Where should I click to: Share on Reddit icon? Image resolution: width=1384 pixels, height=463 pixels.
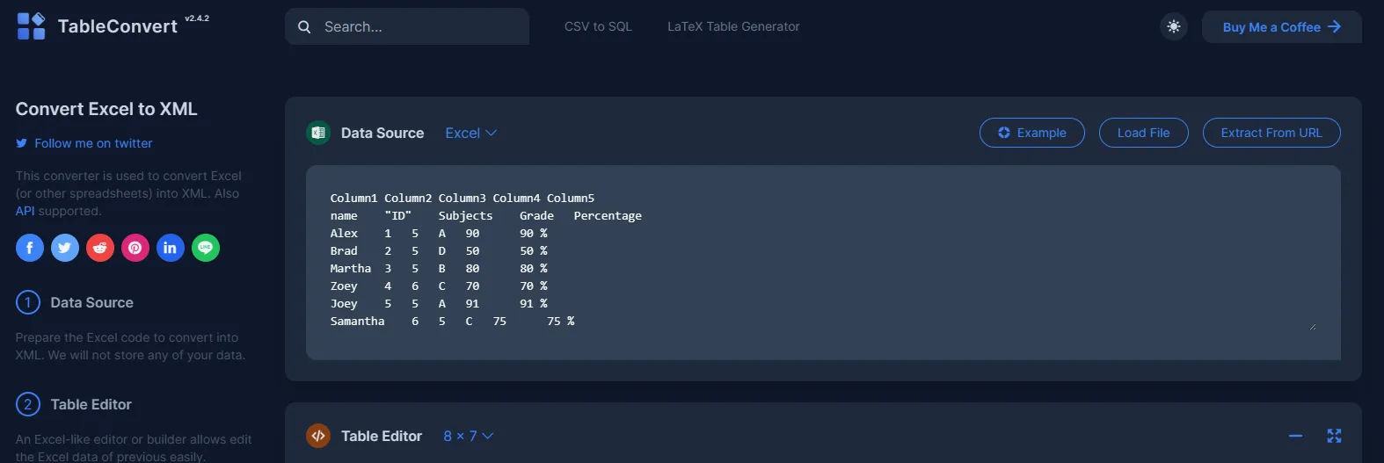(x=100, y=248)
